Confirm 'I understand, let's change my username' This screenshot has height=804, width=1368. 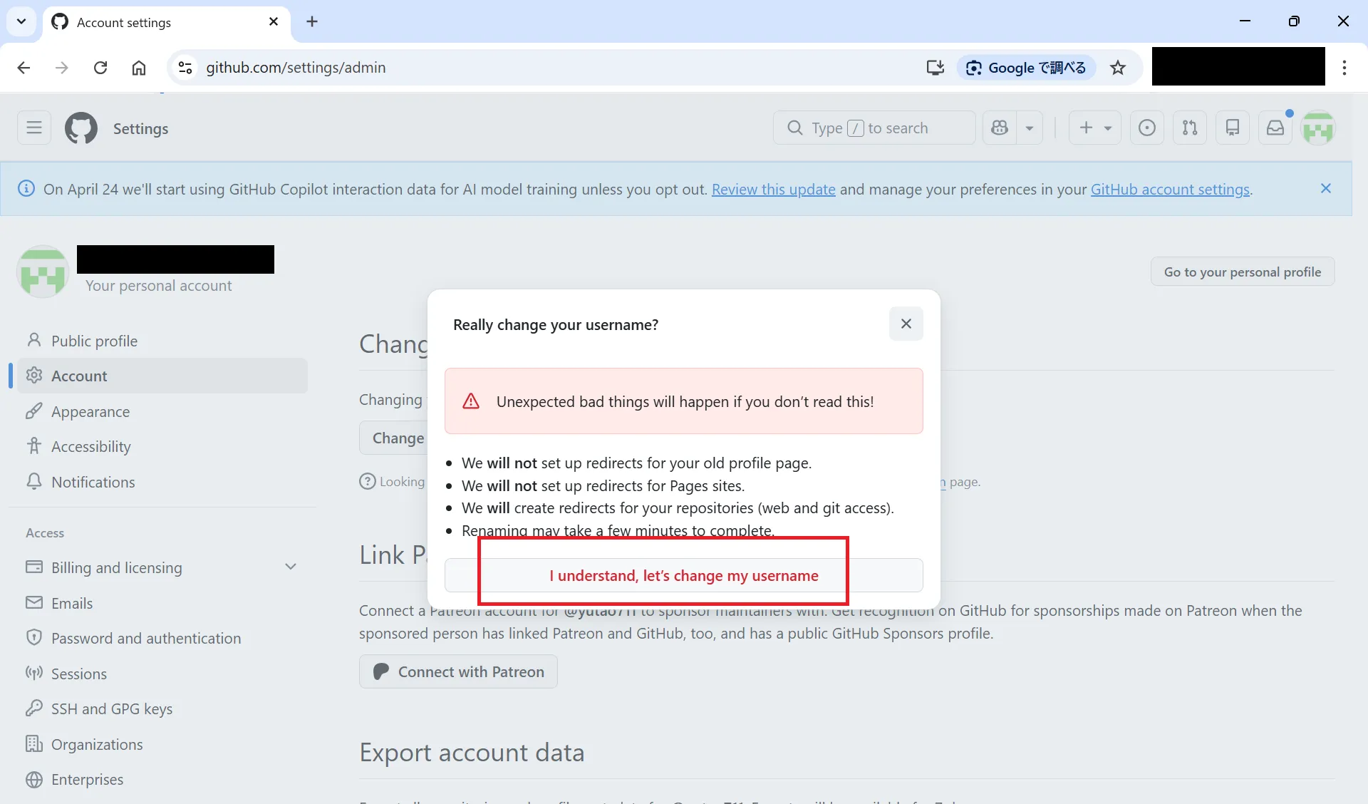(x=683, y=575)
